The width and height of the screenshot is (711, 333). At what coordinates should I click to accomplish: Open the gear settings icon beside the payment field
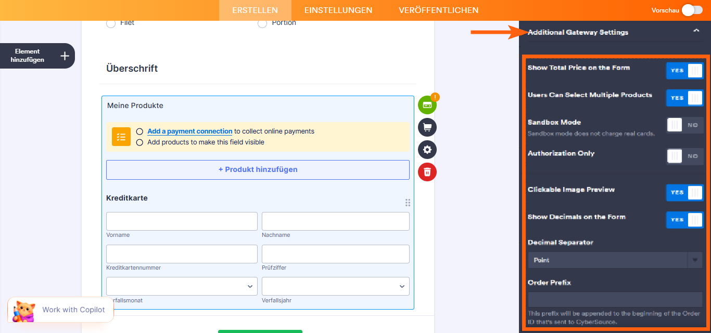pos(427,150)
